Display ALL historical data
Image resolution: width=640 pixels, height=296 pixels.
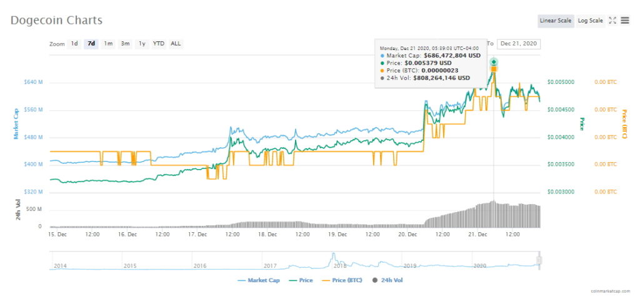tap(176, 44)
